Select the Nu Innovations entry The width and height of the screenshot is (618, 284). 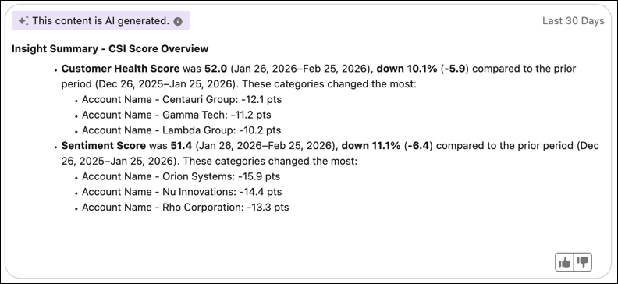coord(182,192)
